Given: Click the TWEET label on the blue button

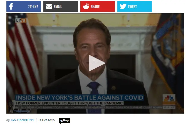Looking at the screenshot, I should (132, 6).
